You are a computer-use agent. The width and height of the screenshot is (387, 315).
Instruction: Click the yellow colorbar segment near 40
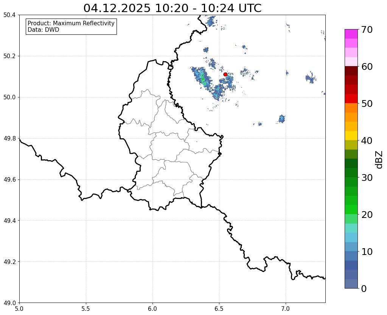(351, 136)
